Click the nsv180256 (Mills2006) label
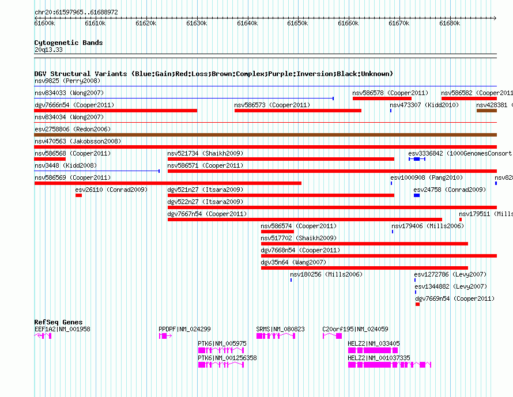The width and height of the screenshot is (513, 397). [326, 274]
